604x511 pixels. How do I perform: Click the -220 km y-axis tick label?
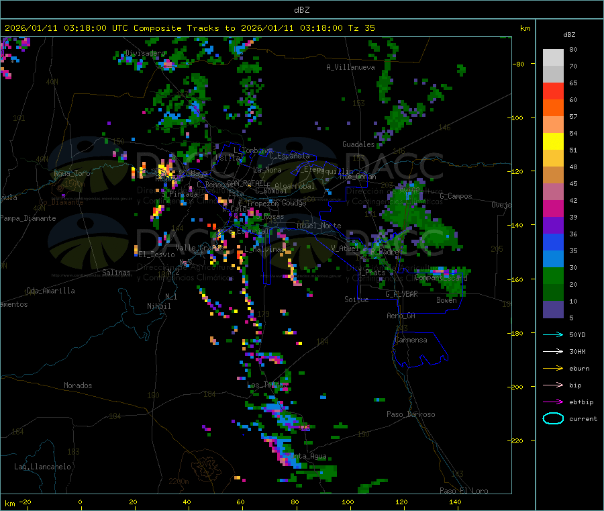(x=517, y=441)
